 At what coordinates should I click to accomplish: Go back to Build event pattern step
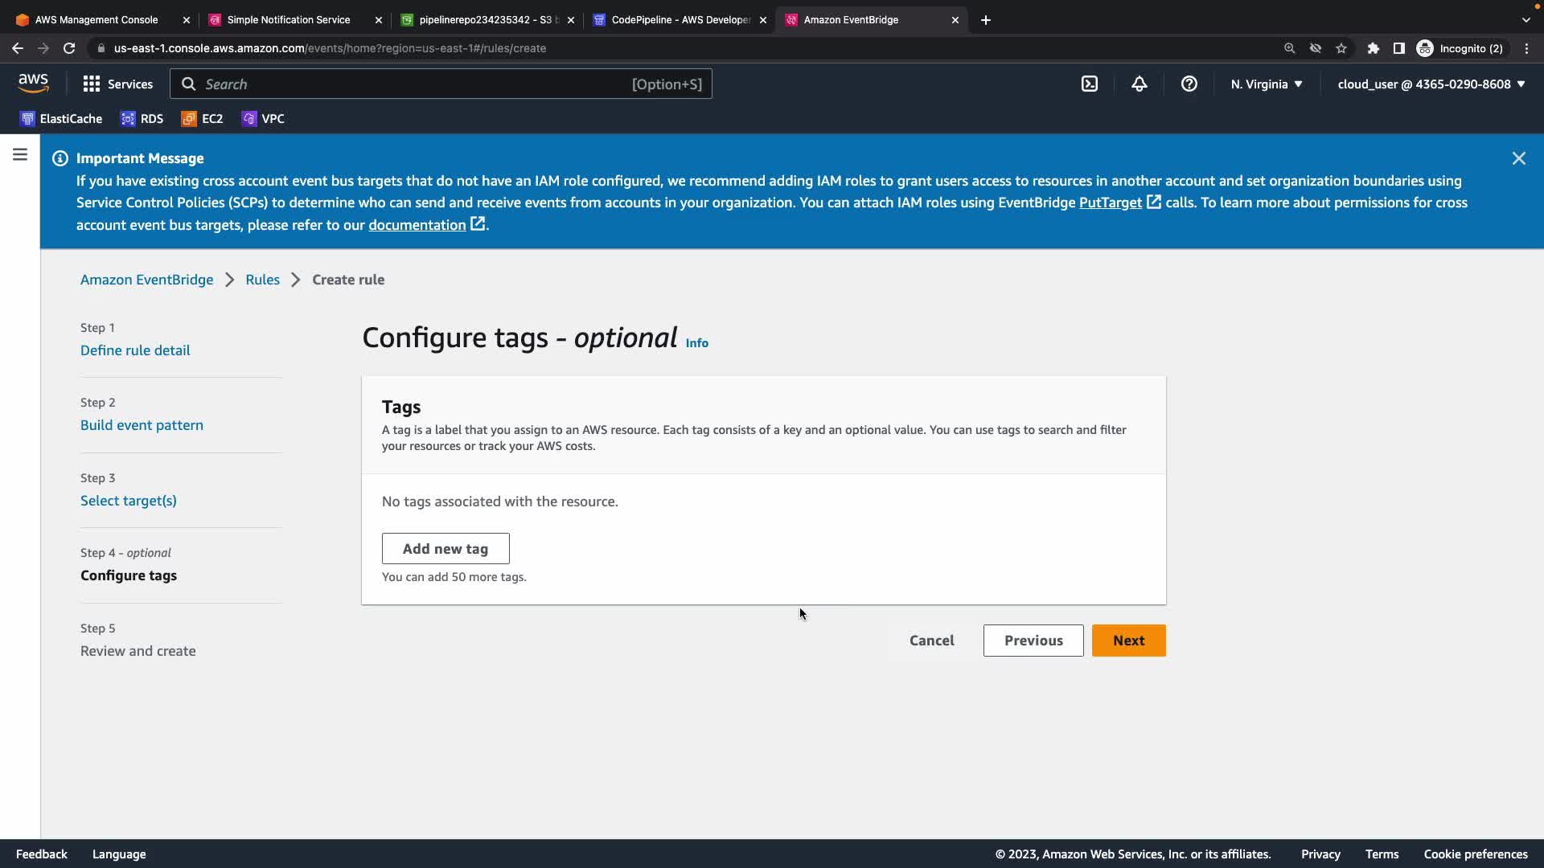[x=142, y=425]
